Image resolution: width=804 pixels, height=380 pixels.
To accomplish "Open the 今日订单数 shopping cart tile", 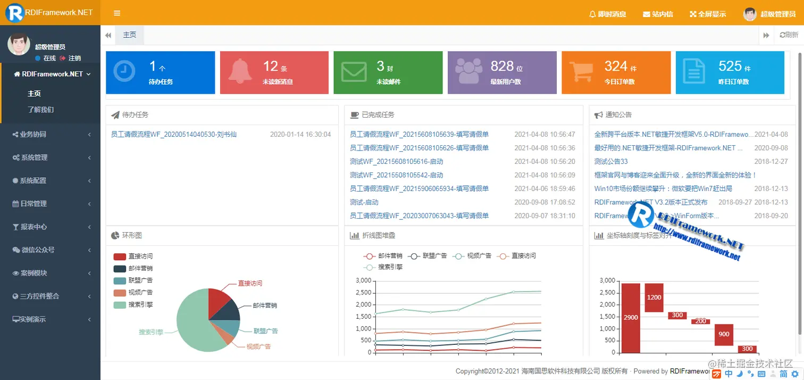I will (x=616, y=72).
